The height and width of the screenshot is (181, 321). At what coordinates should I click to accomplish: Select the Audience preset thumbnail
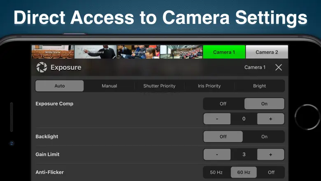pos(138,52)
